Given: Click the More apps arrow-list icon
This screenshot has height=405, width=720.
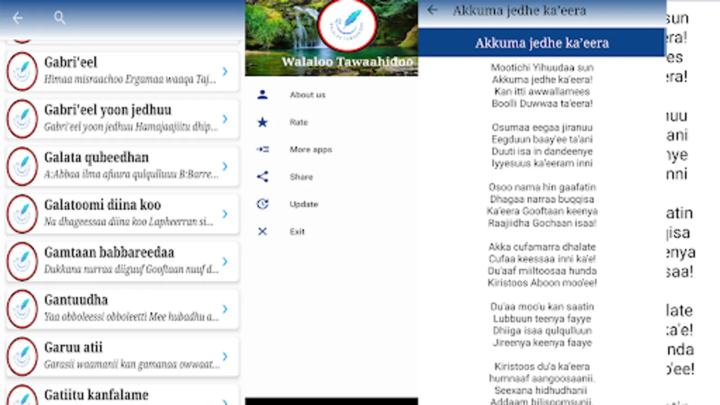Looking at the screenshot, I should tap(262, 149).
